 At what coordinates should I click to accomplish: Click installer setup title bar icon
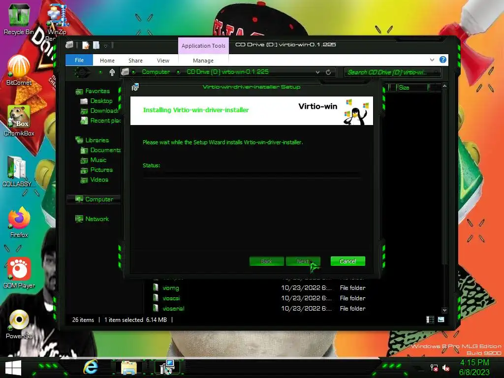coord(135,87)
